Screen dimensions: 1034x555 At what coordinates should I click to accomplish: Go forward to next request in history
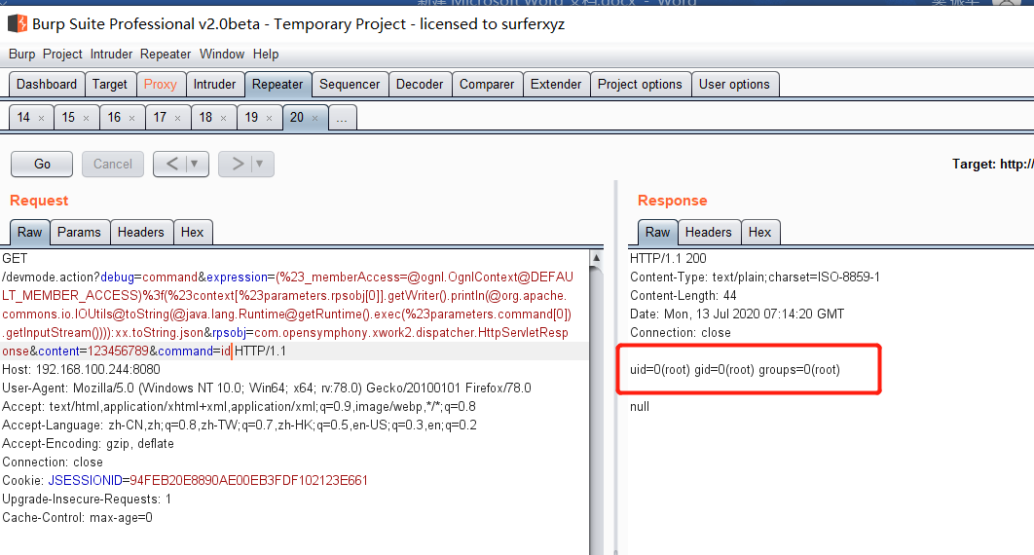coord(238,164)
